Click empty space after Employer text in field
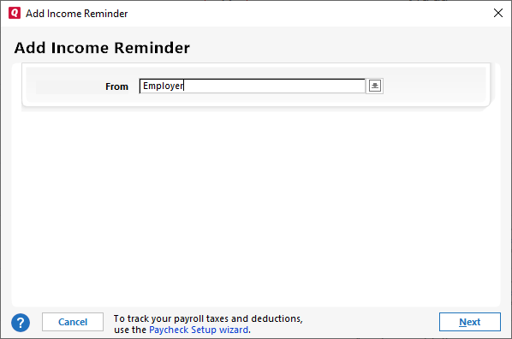Screen dimensions: 512x339 pos(274,86)
